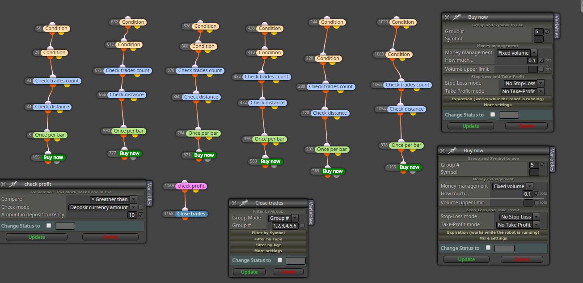
Task: Select Condition block 50
Action: 56,28
